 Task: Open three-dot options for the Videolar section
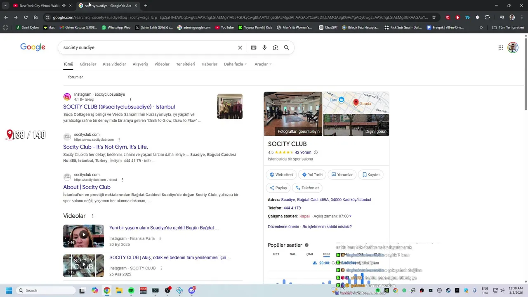pos(92,216)
